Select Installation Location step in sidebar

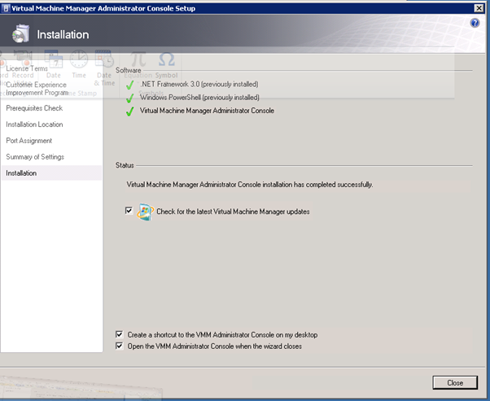[34, 124]
